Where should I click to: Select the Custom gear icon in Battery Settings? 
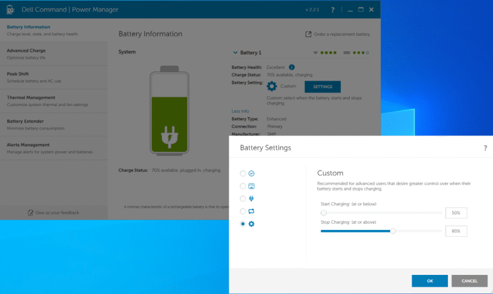251,224
